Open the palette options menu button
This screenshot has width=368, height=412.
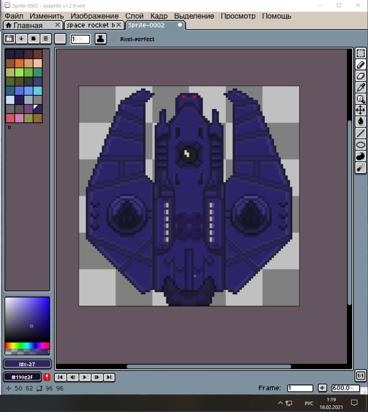click(46, 39)
